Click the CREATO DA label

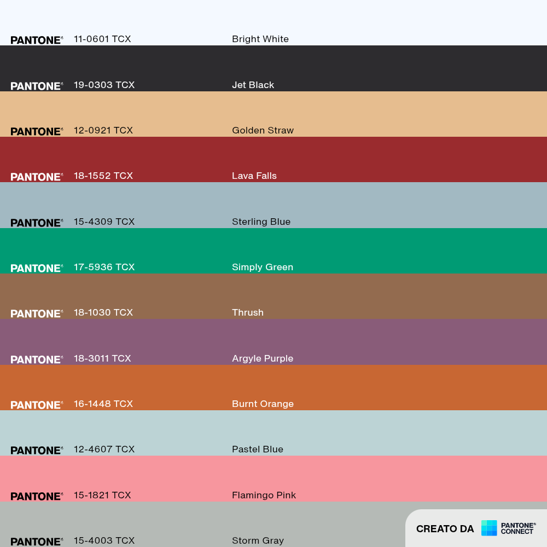[x=445, y=529]
